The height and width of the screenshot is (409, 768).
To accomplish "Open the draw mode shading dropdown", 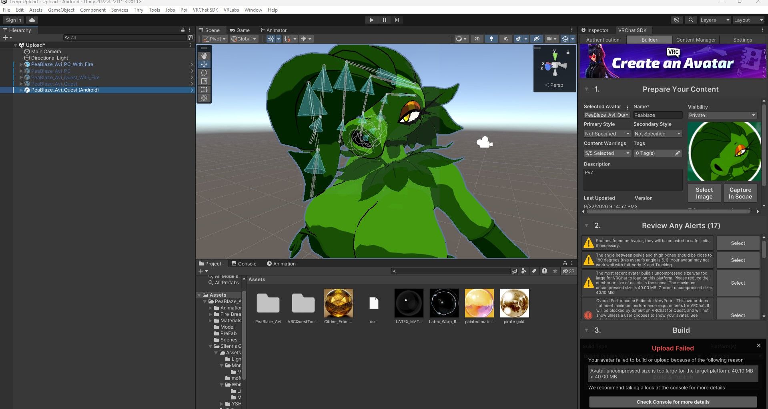I will [x=461, y=39].
